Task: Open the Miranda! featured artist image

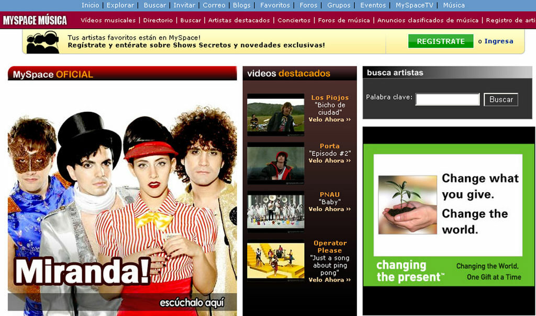Action: coord(122,198)
